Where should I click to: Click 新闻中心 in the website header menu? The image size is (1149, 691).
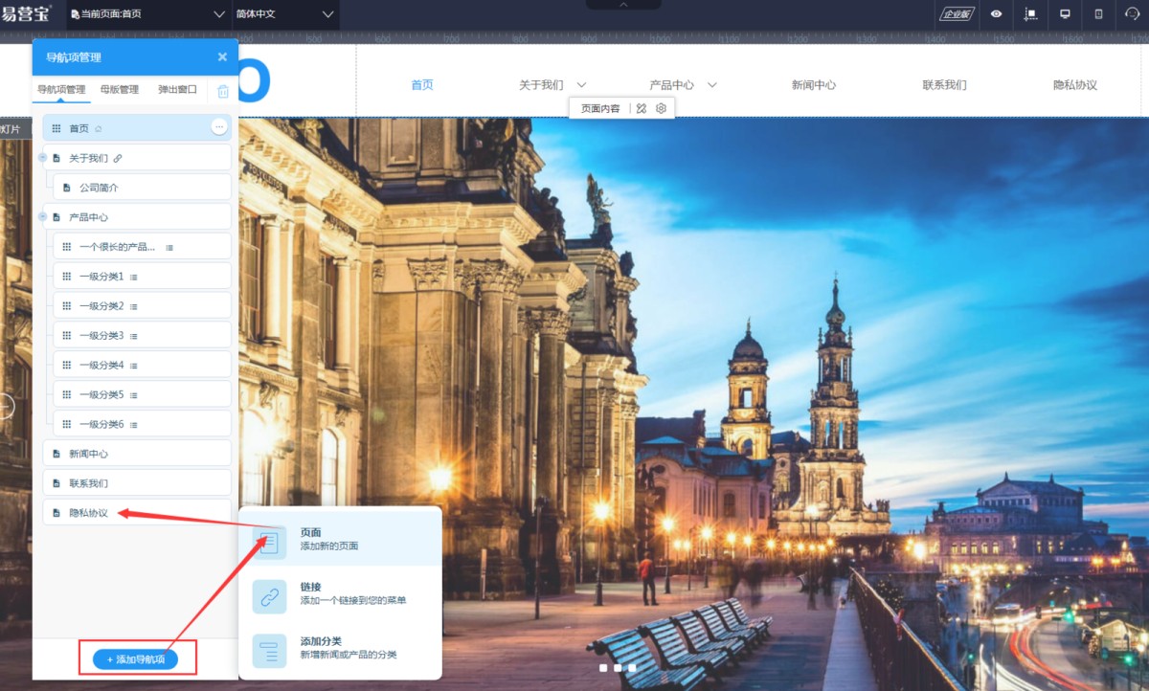point(814,84)
